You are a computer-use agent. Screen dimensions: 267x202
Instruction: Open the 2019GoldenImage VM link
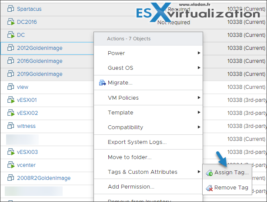[x=40, y=74]
